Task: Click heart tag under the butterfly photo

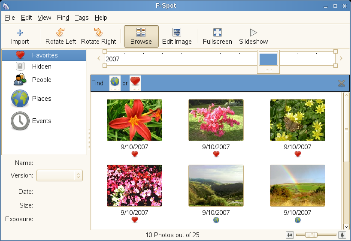Action: [x=297, y=154]
